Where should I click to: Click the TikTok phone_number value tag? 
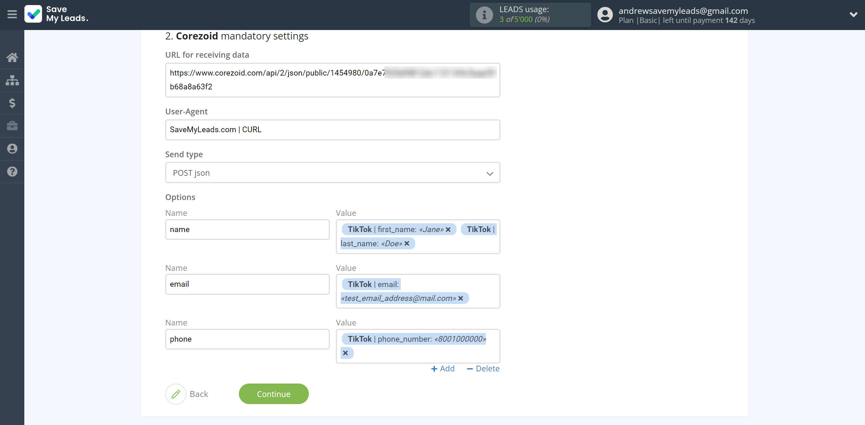click(x=414, y=346)
